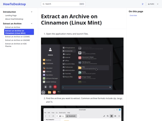Collapse the Introduction sidebar section

(31, 12)
